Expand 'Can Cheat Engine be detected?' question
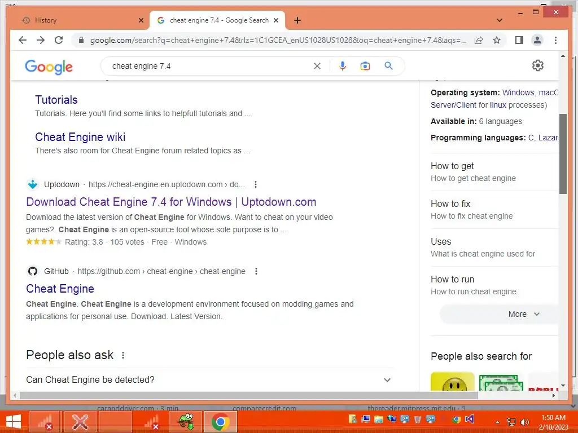Viewport: 578px width, 433px height. click(x=209, y=379)
